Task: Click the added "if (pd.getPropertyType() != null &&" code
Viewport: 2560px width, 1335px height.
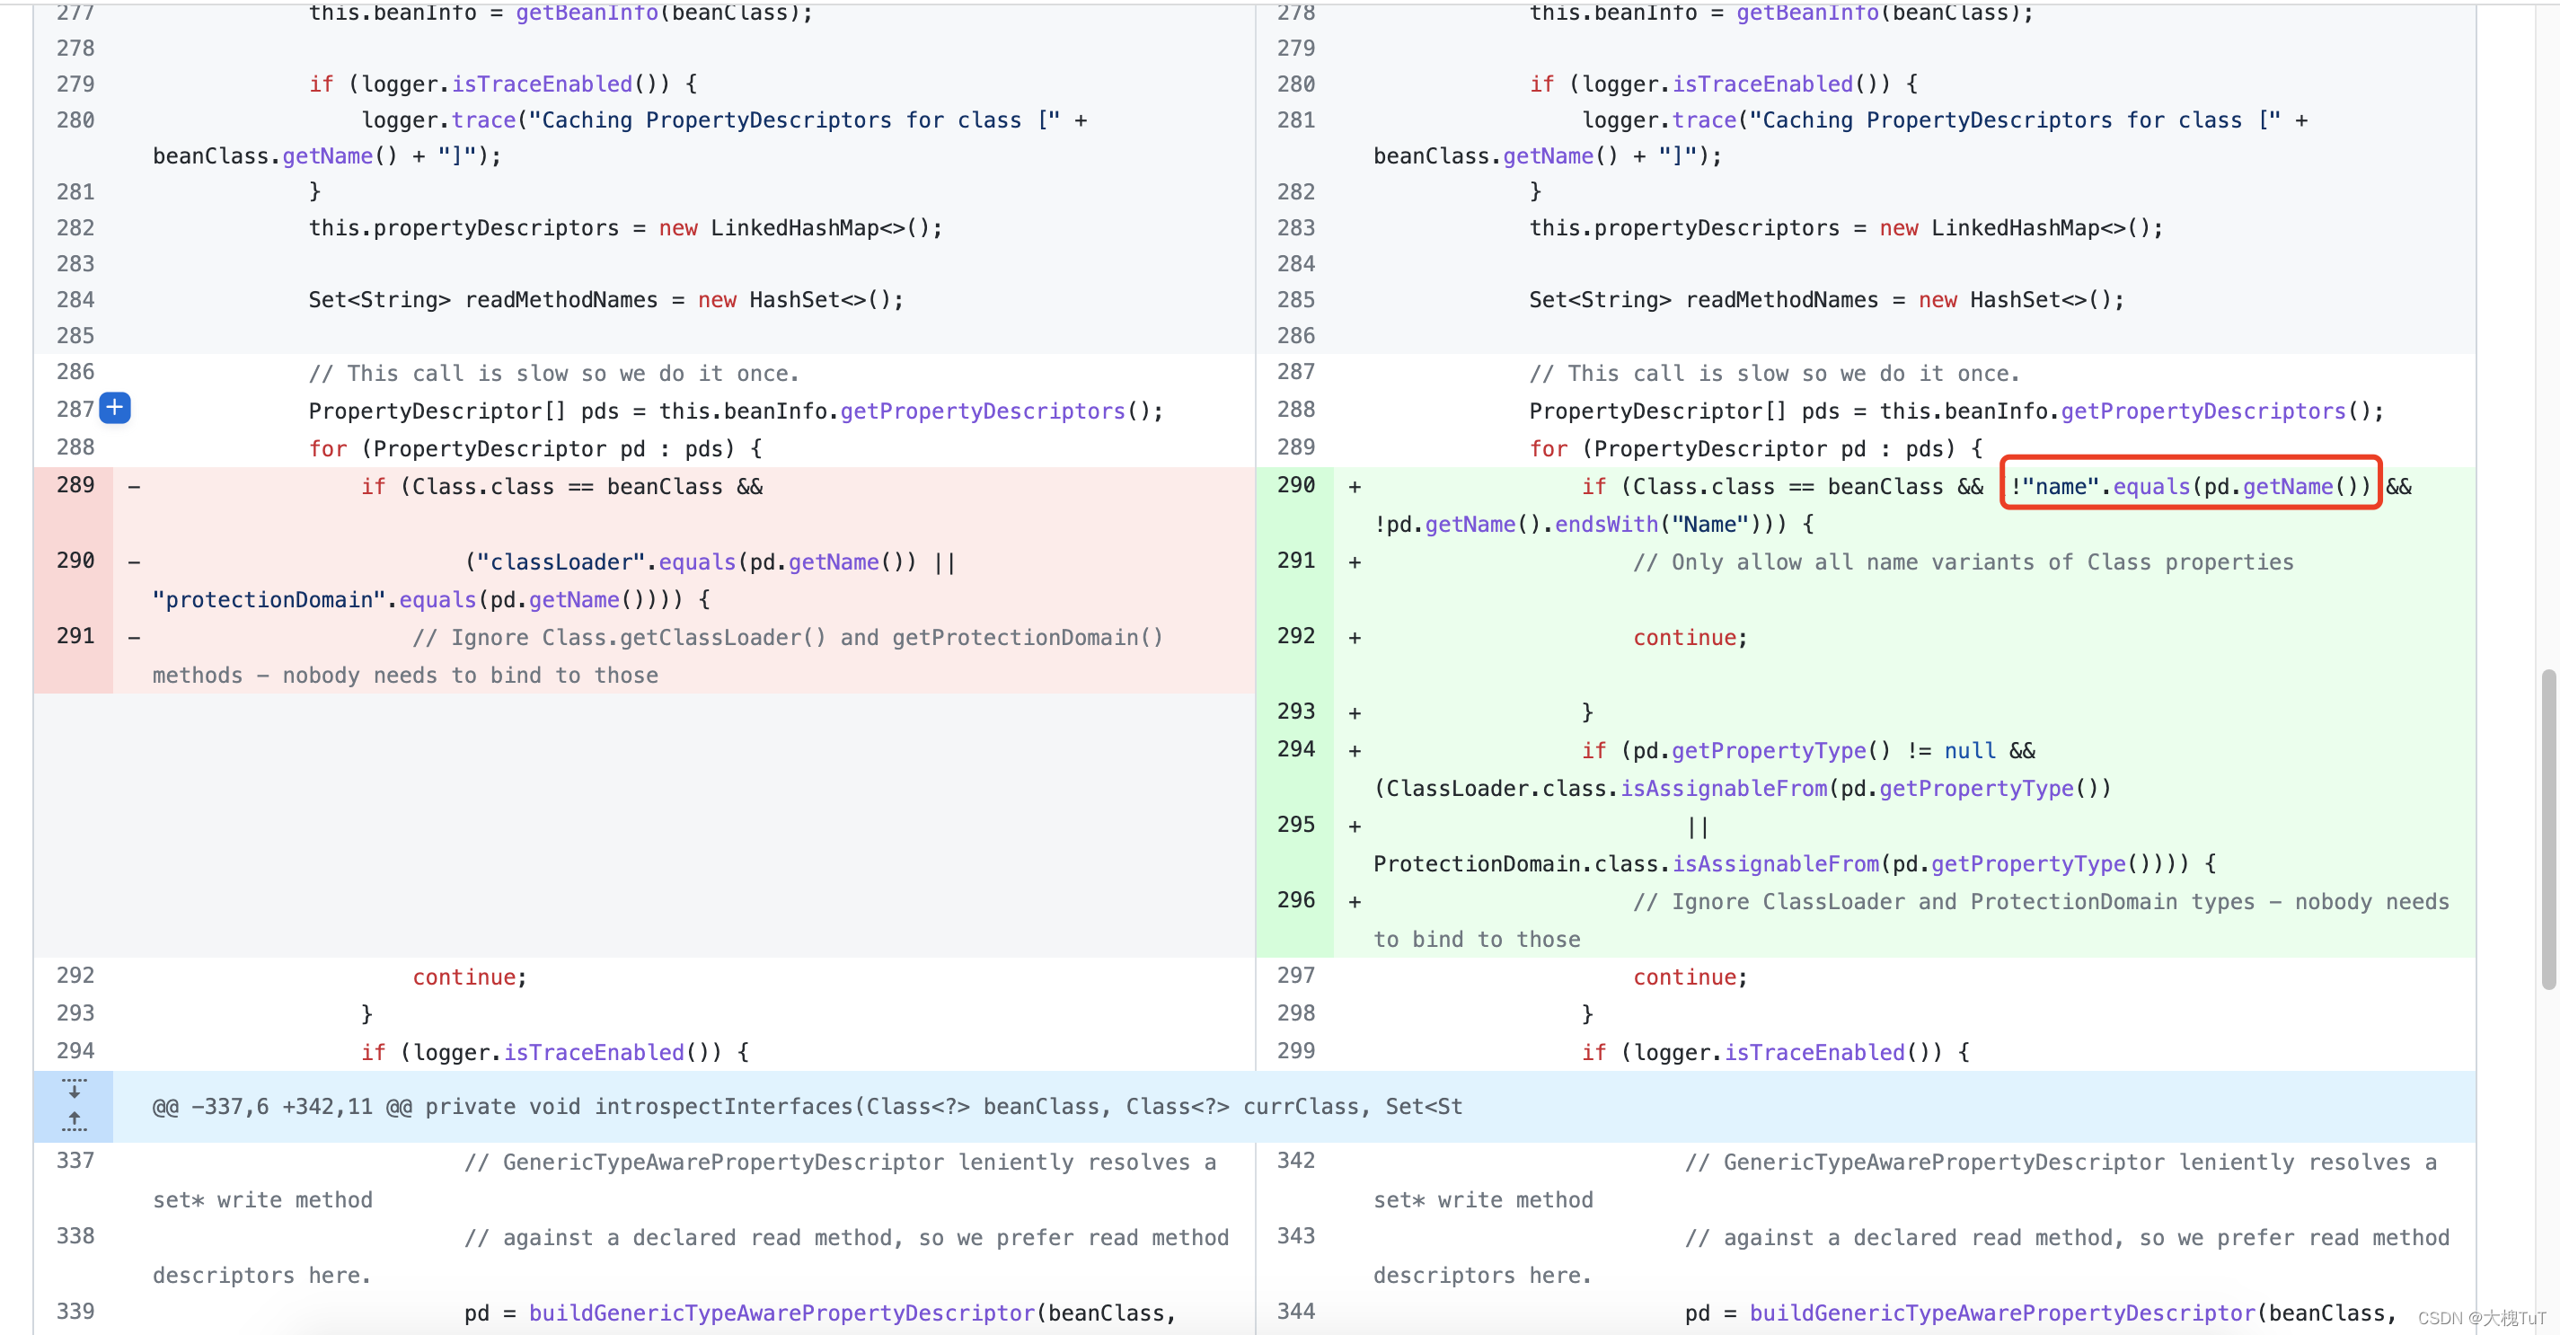Action: coord(1809,751)
